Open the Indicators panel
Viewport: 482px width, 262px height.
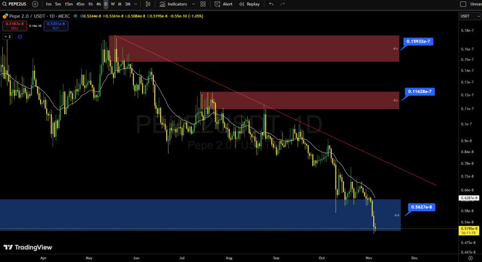tap(173, 4)
